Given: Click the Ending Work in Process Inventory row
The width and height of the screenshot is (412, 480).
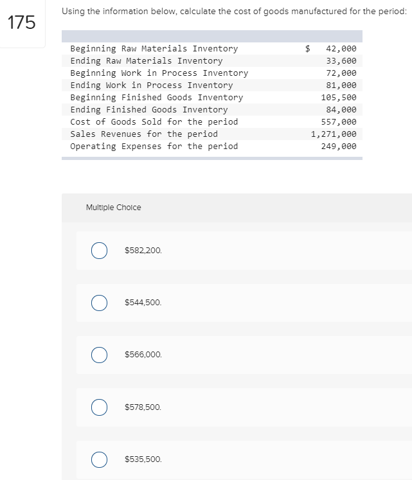Looking at the screenshot, I should click(x=151, y=85).
